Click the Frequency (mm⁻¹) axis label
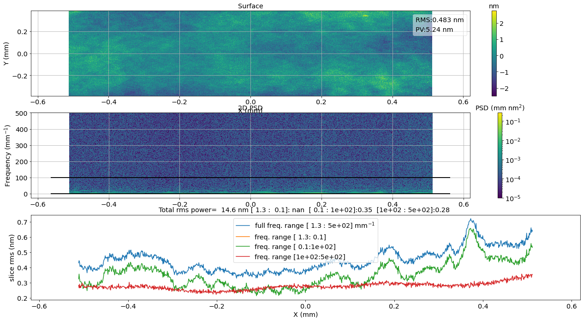This screenshot has height=321, width=583. (x=7, y=155)
